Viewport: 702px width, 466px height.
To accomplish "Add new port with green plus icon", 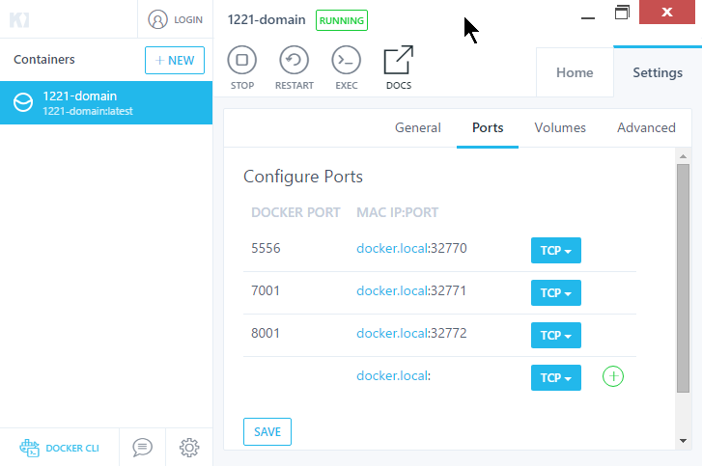I will (x=613, y=376).
